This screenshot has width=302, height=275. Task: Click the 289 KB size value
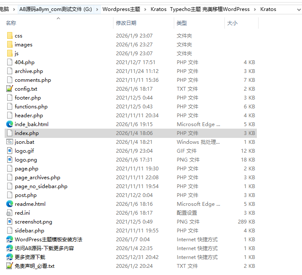coord(246,222)
